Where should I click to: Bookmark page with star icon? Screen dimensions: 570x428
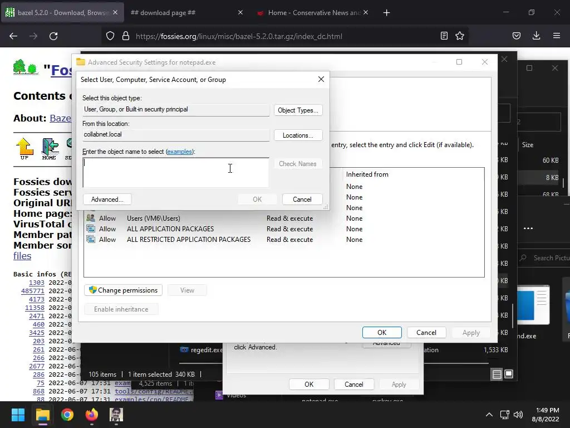point(460,36)
